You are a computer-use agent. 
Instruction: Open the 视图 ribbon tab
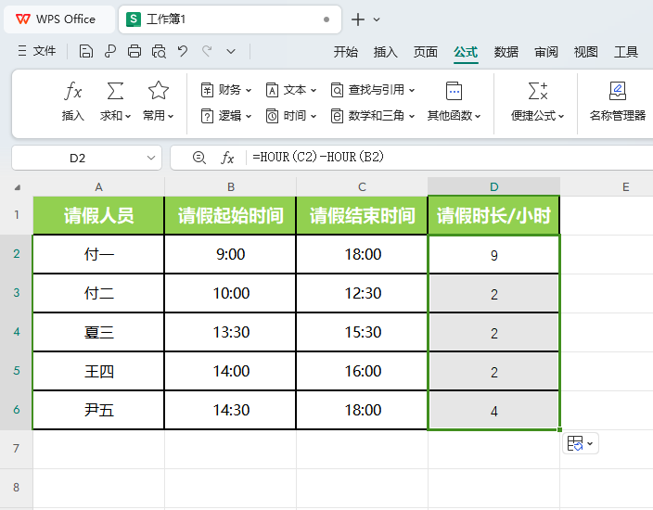(x=586, y=52)
